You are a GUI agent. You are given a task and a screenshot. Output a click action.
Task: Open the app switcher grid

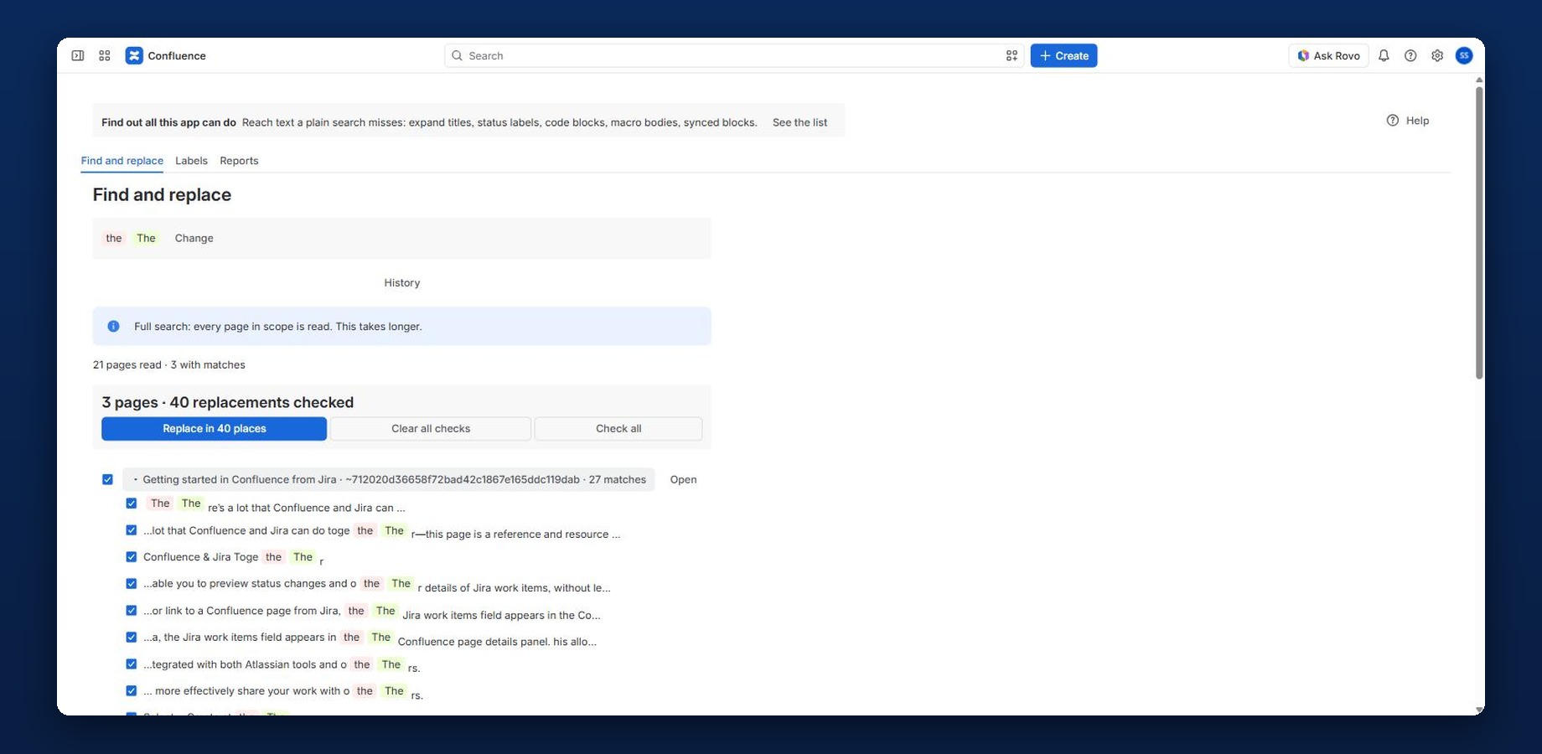point(105,55)
